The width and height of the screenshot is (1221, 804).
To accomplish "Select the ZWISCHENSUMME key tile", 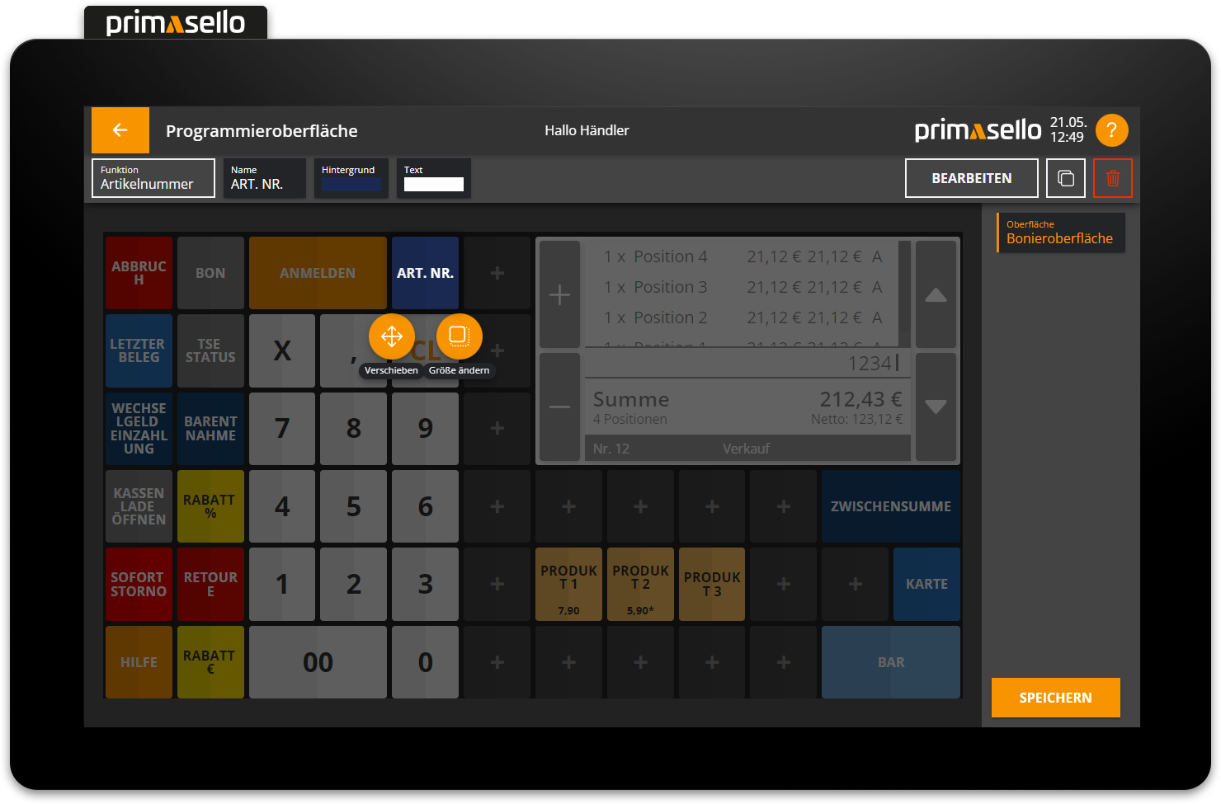I will tap(890, 506).
